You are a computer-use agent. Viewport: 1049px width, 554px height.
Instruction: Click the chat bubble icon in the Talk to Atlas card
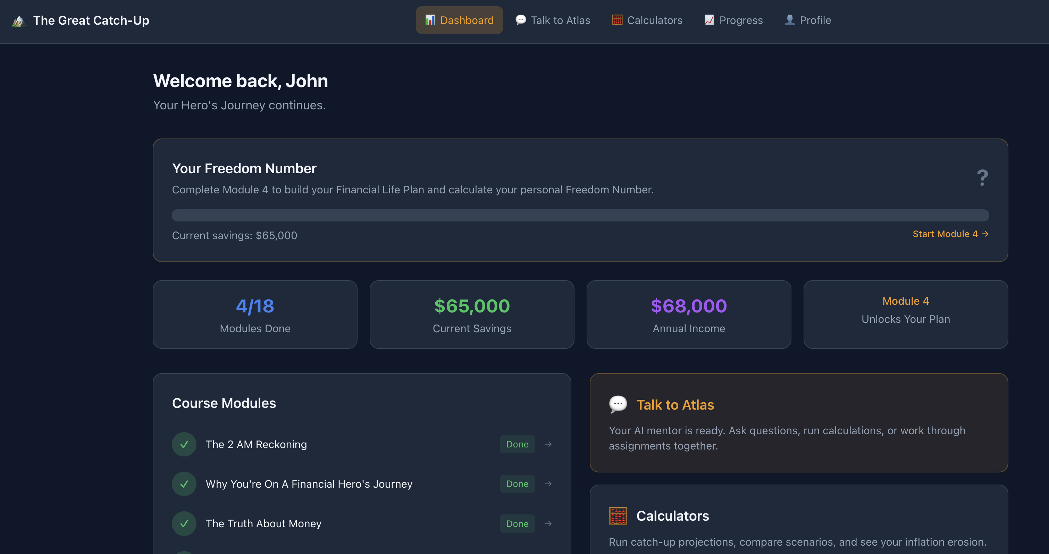click(618, 404)
